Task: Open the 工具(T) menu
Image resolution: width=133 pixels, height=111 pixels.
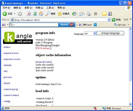Action: [50, 8]
